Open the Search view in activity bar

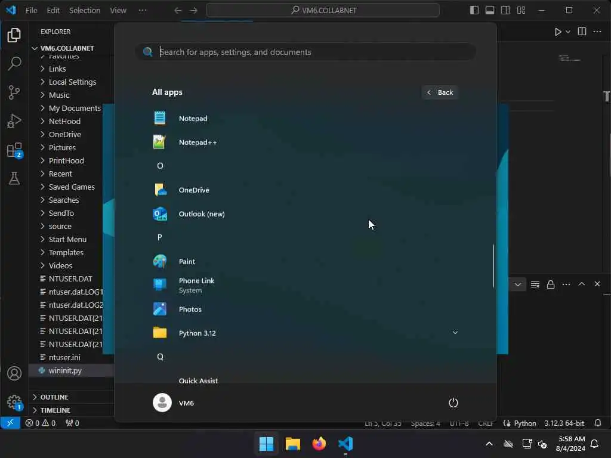14,63
